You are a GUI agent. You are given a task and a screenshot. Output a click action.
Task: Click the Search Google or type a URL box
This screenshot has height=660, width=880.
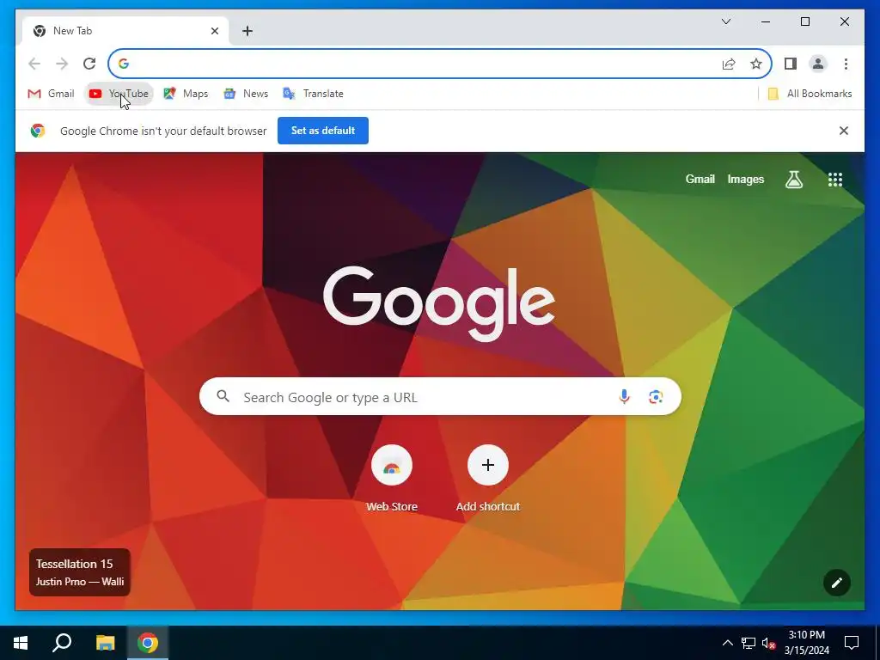(440, 397)
